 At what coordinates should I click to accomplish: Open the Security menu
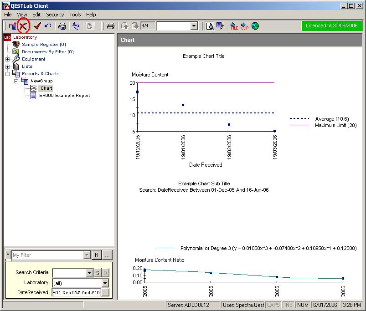coord(55,15)
